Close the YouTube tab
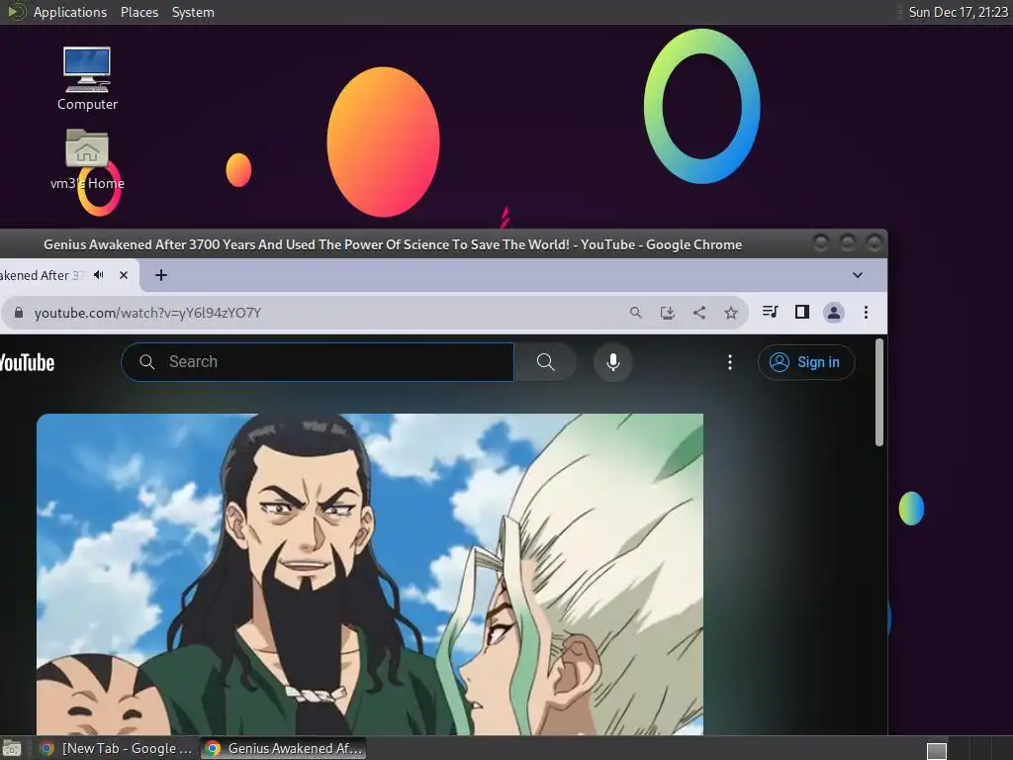Image resolution: width=1013 pixels, height=760 pixels. click(124, 275)
